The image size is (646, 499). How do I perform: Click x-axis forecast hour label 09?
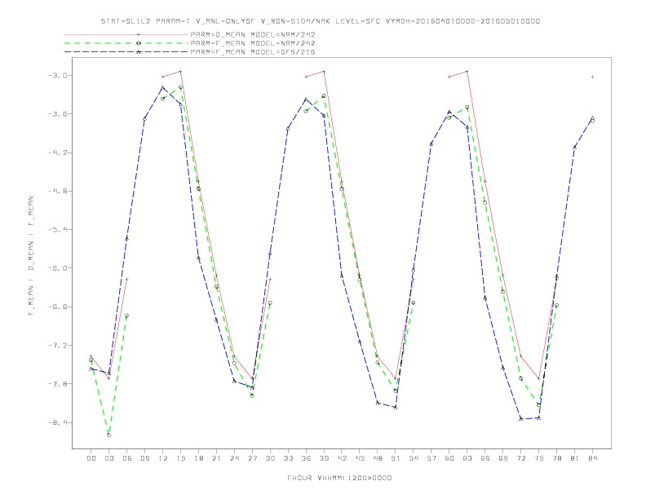[144, 458]
